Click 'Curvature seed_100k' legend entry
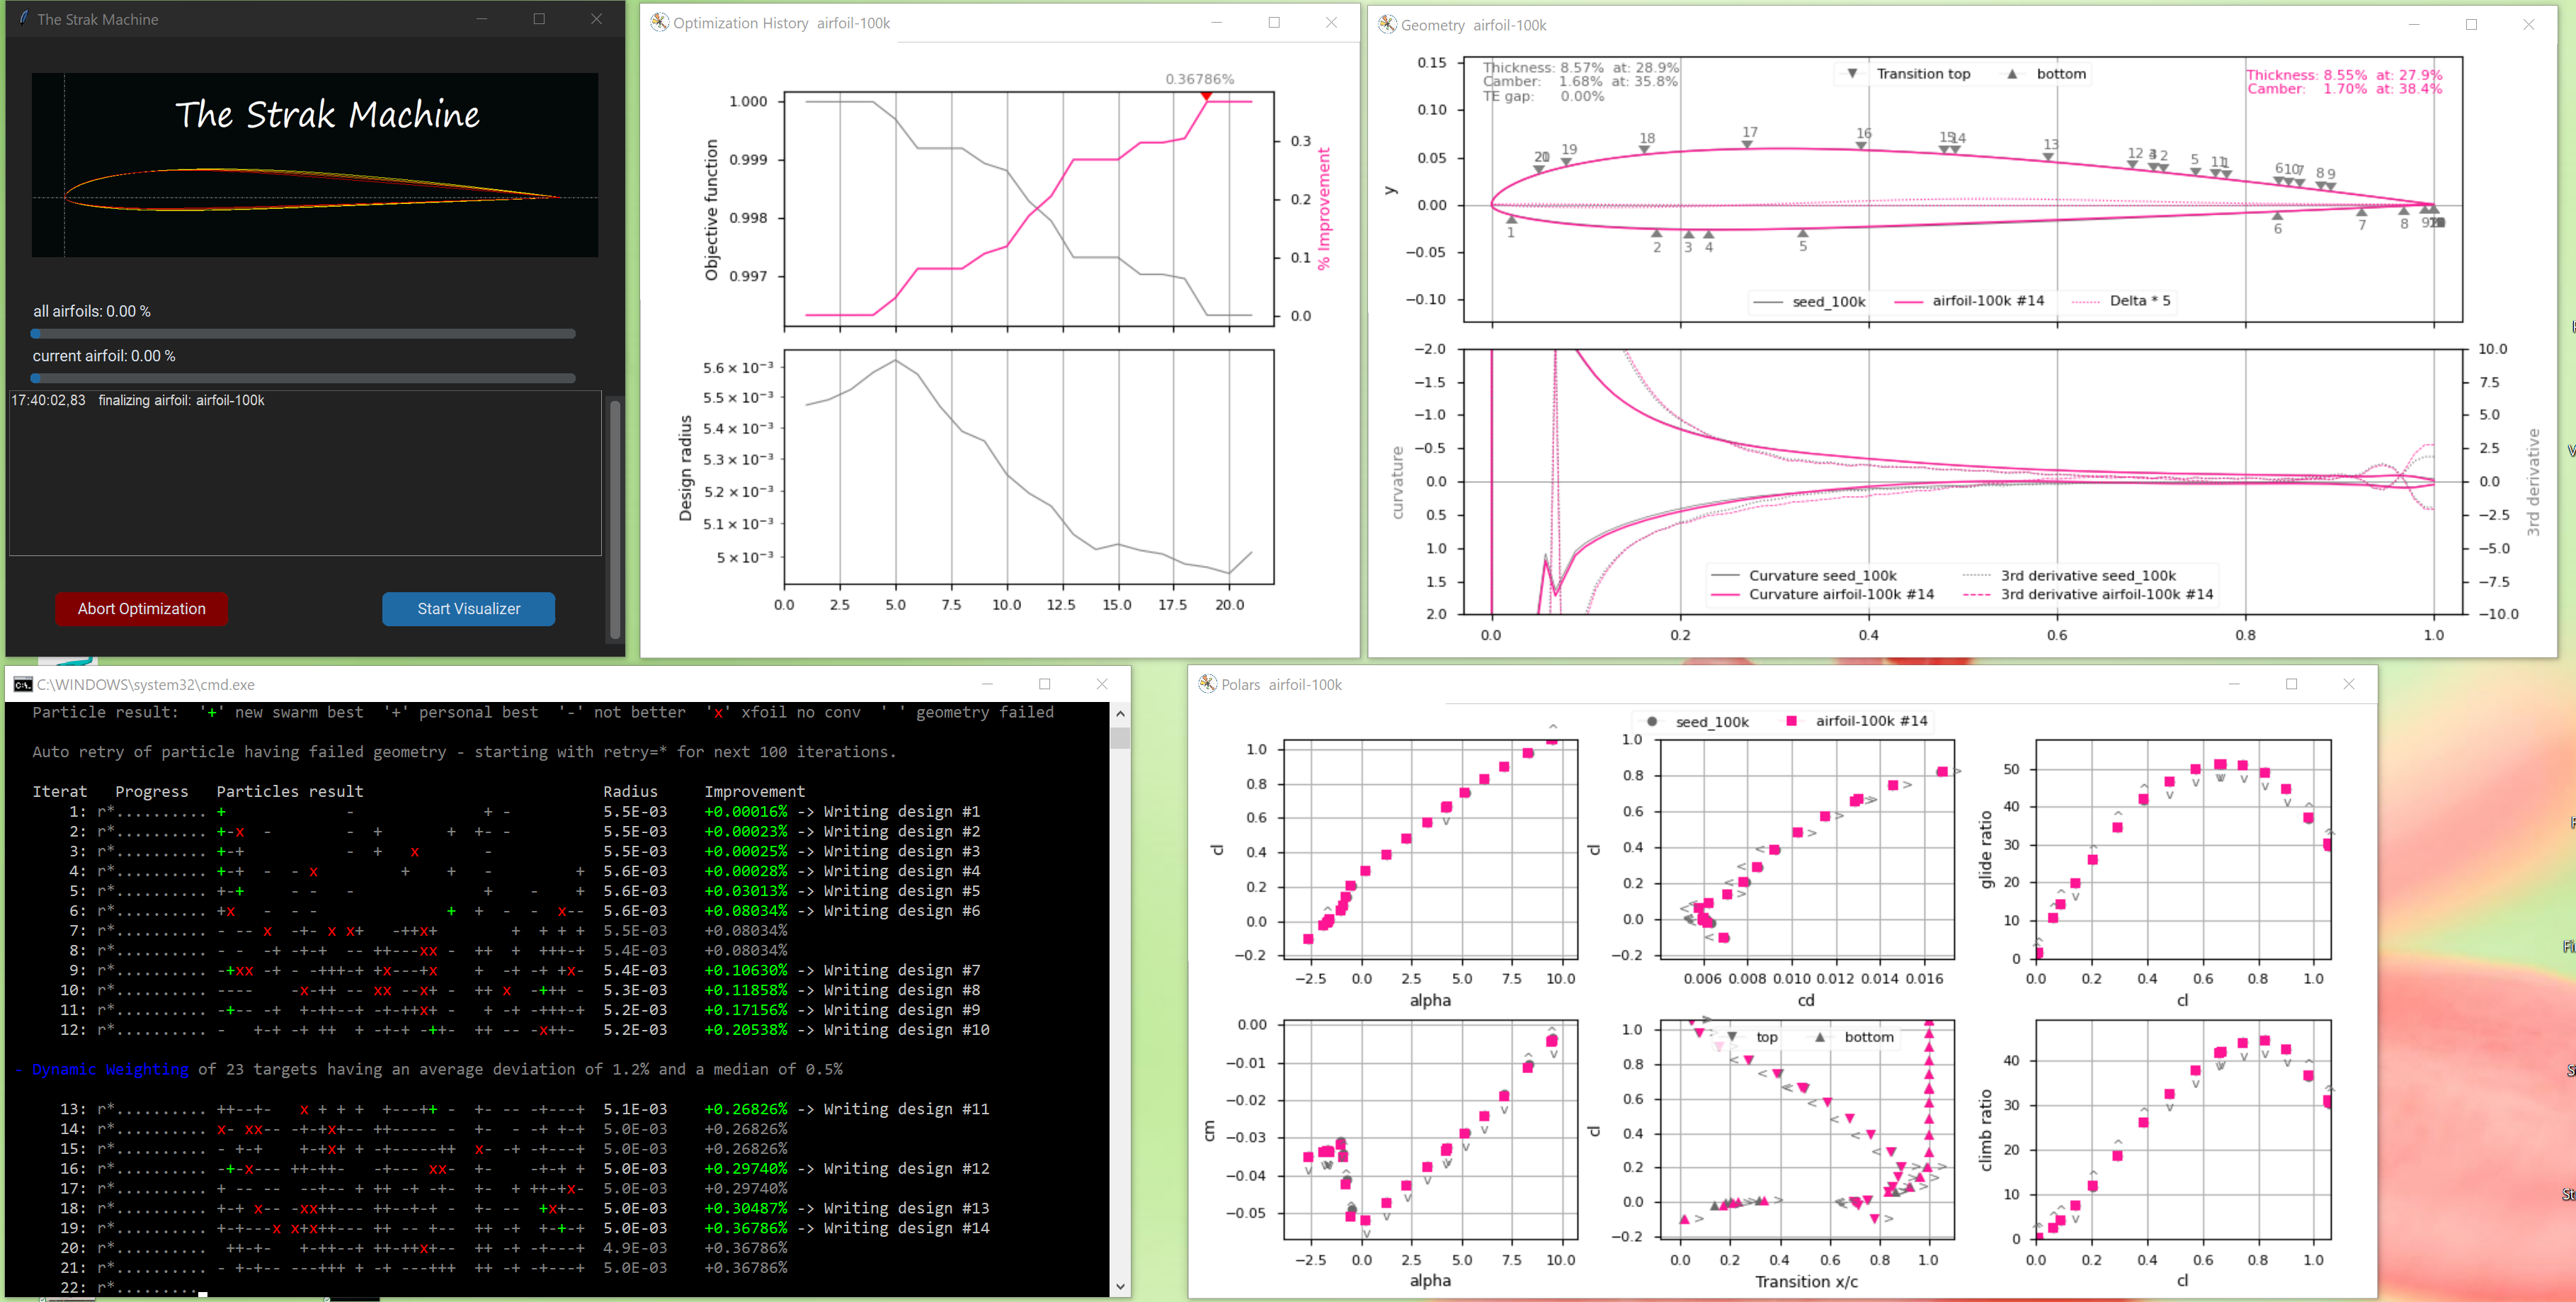The width and height of the screenshot is (2576, 1302). (1804, 575)
